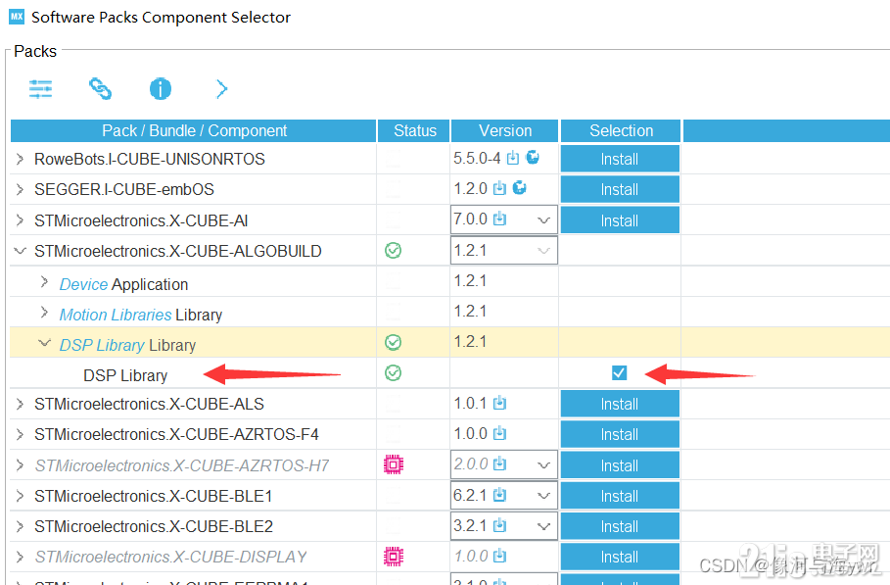Viewport: 890px width, 585px height.
Task: Uncheck the DSP Library selection checkbox
Action: click(x=619, y=373)
